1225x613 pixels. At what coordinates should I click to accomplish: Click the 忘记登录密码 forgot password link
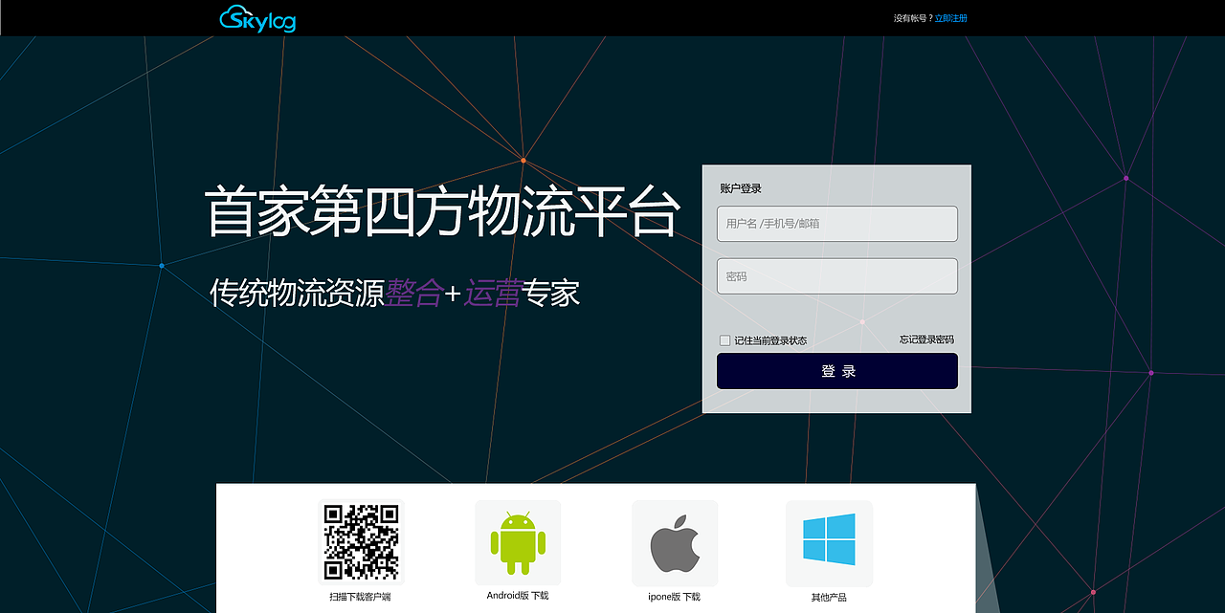pyautogui.click(x=927, y=339)
